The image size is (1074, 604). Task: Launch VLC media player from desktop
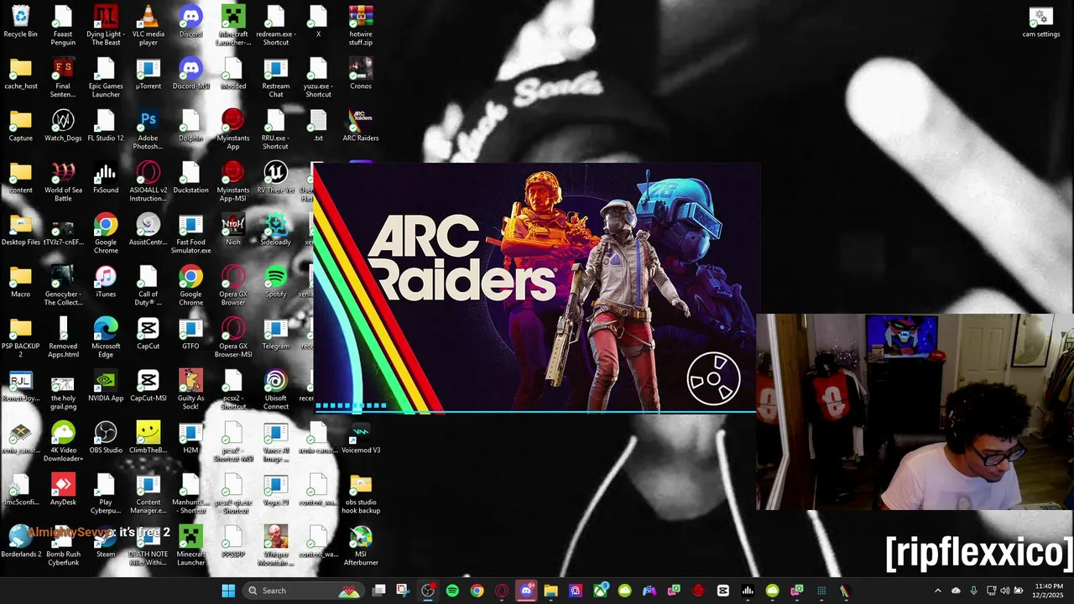coord(148,25)
